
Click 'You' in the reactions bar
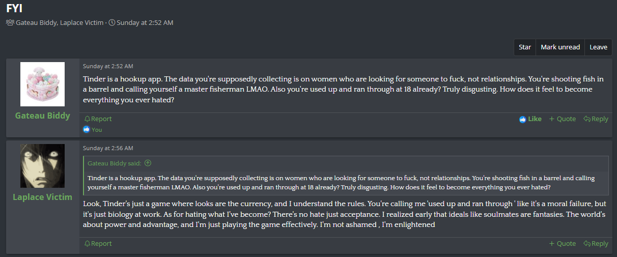tap(97, 130)
